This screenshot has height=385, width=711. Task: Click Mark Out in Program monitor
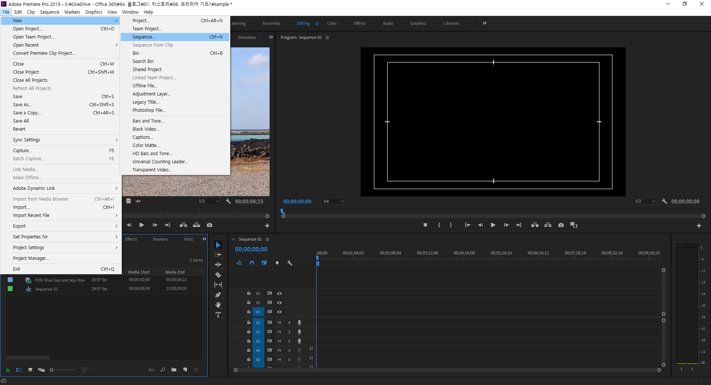[451, 225]
